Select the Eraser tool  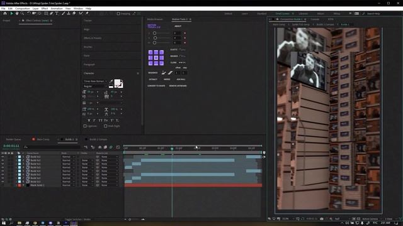click(74, 13)
